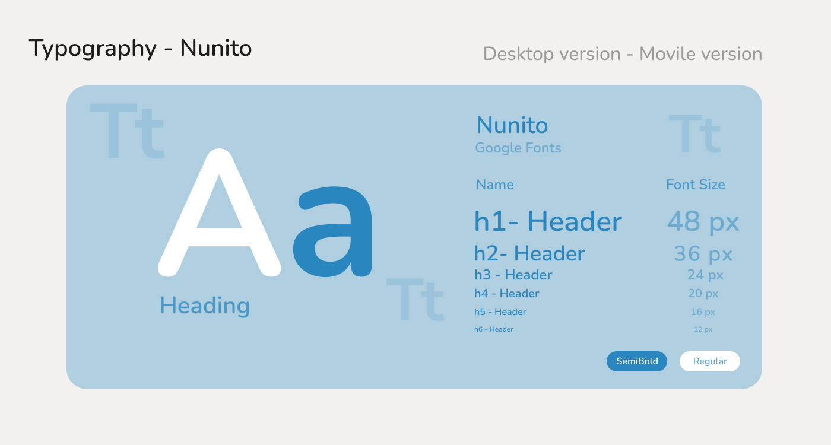Click 'Desktop version - Movile version' subtitle

[623, 54]
